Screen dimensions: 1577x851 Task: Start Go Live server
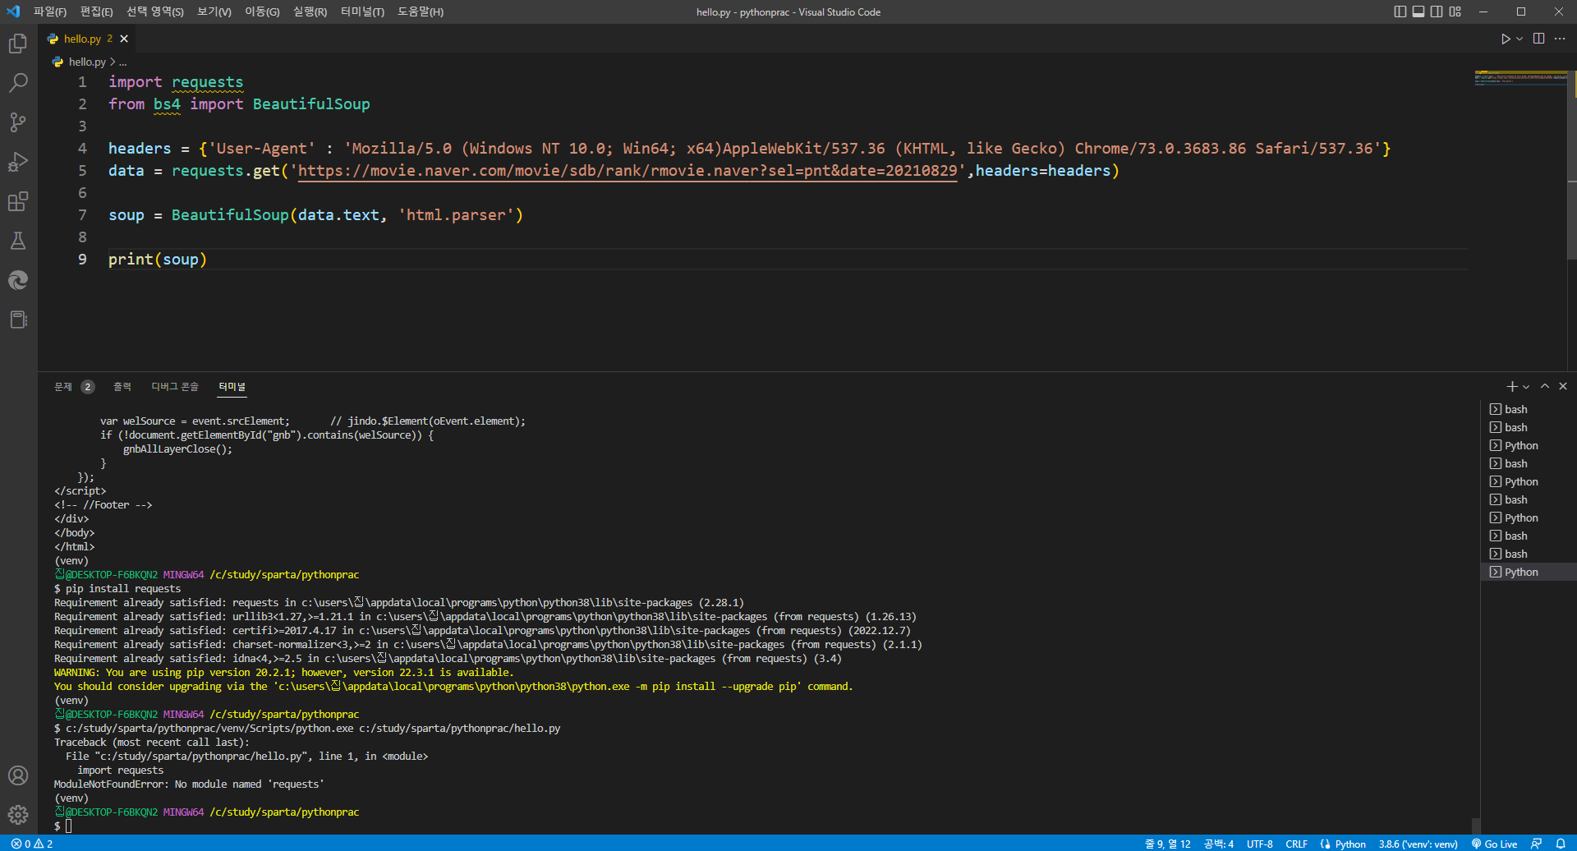pyautogui.click(x=1494, y=844)
